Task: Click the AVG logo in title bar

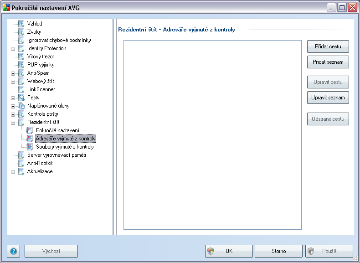Action: click(6, 8)
